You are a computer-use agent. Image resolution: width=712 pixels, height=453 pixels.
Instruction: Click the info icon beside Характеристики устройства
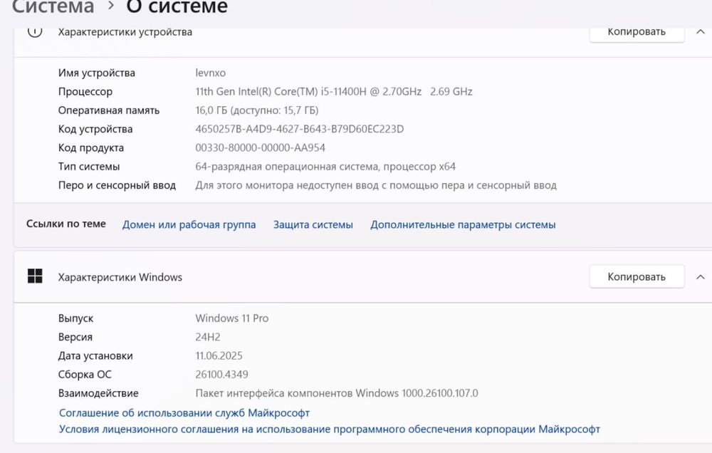click(35, 32)
